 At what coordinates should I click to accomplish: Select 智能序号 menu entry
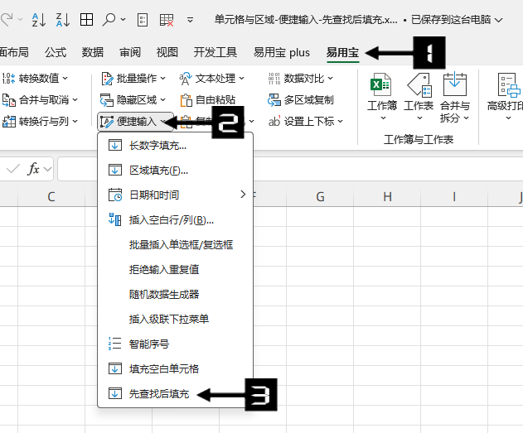pos(149,344)
